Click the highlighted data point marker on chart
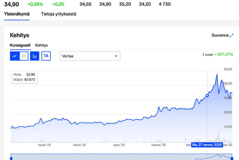Screen dimensions: 239x160 coord(207,95)
